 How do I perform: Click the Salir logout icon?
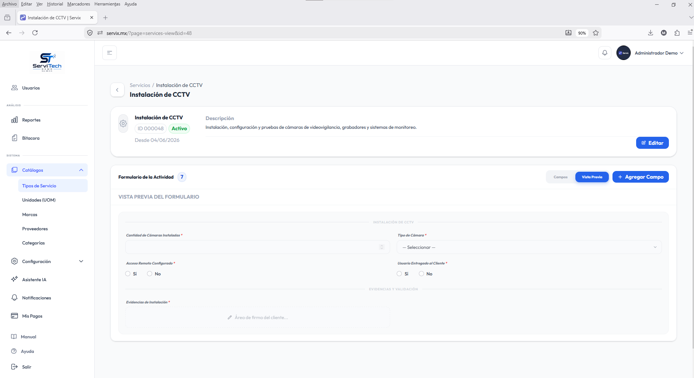point(15,367)
